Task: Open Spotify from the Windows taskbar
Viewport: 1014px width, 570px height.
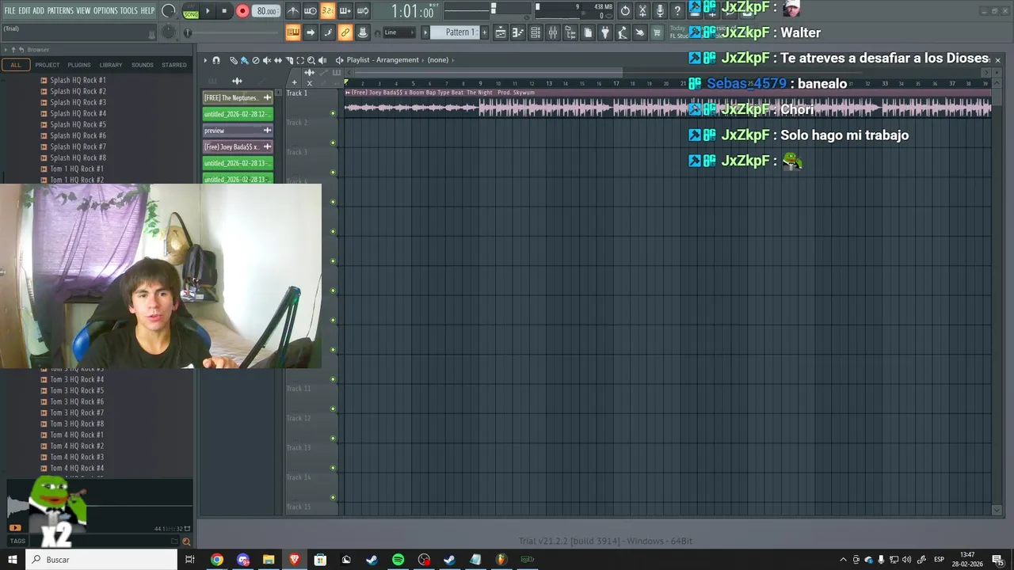Action: 398,560
